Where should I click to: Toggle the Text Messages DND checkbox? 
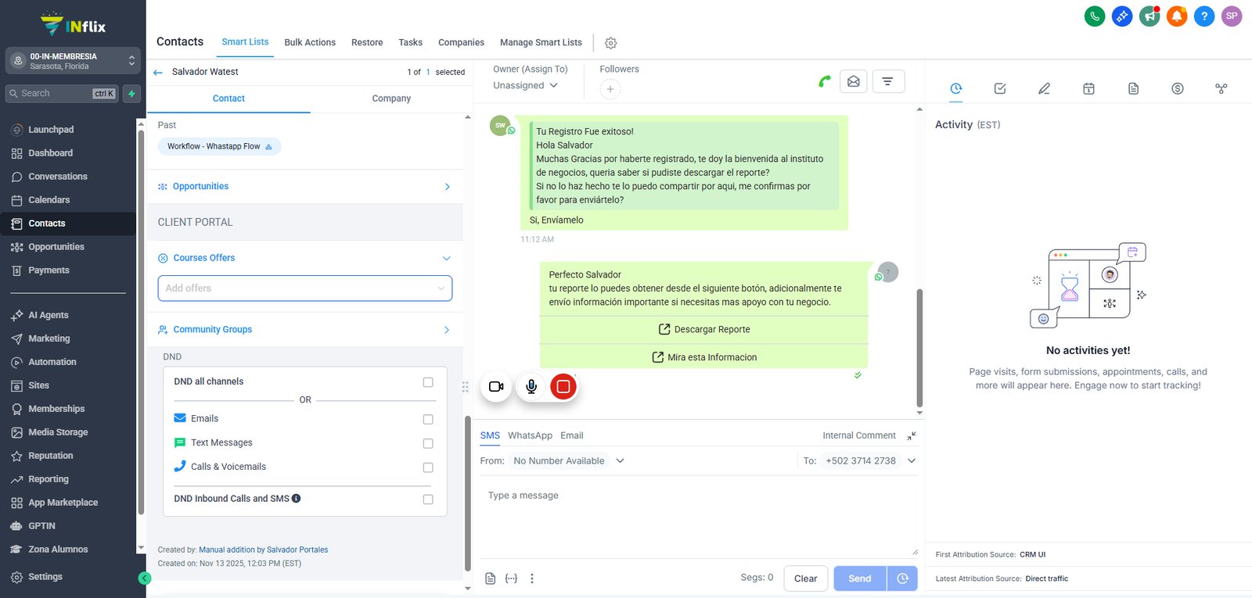pos(428,443)
